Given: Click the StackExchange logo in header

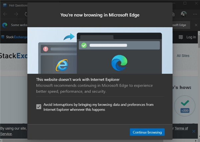Looking at the screenshot, I should (x=13, y=37).
